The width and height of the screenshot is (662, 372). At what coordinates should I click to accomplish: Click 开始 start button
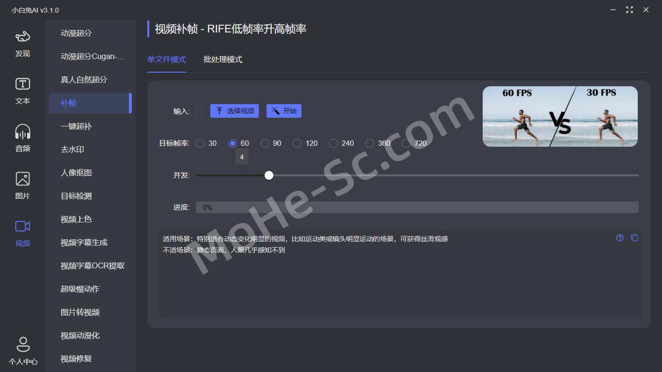pyautogui.click(x=284, y=111)
